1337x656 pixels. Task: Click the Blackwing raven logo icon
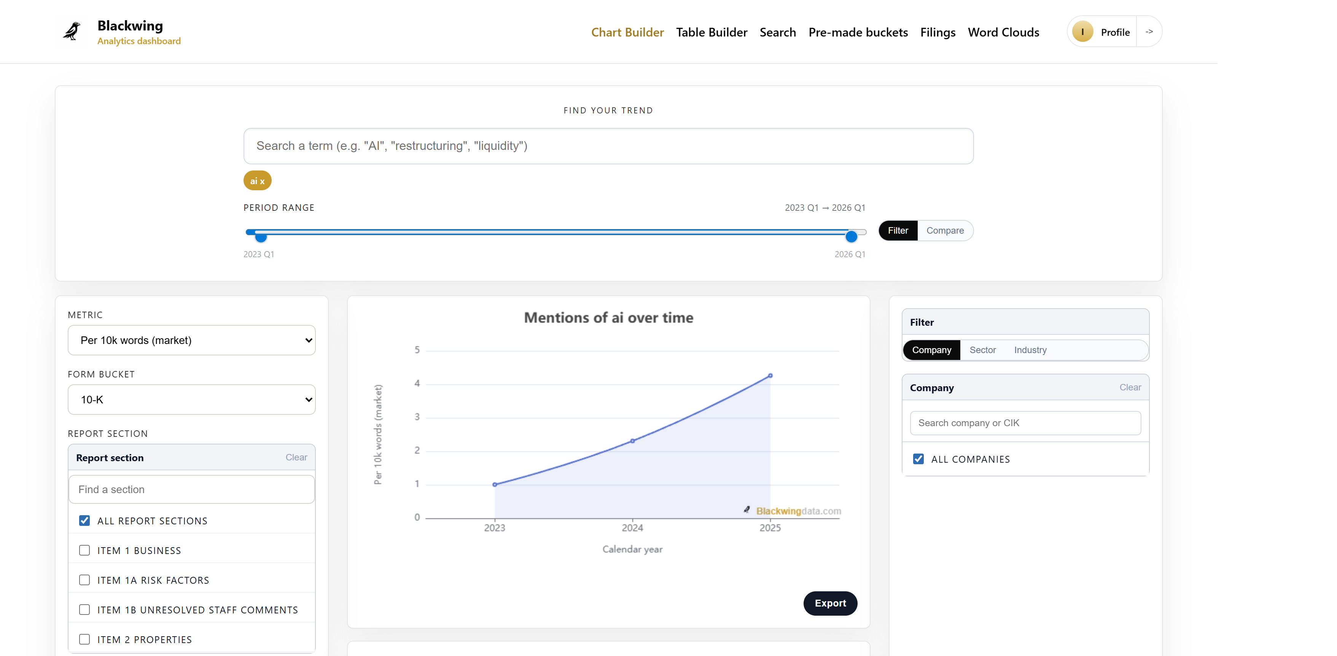pos(72,31)
